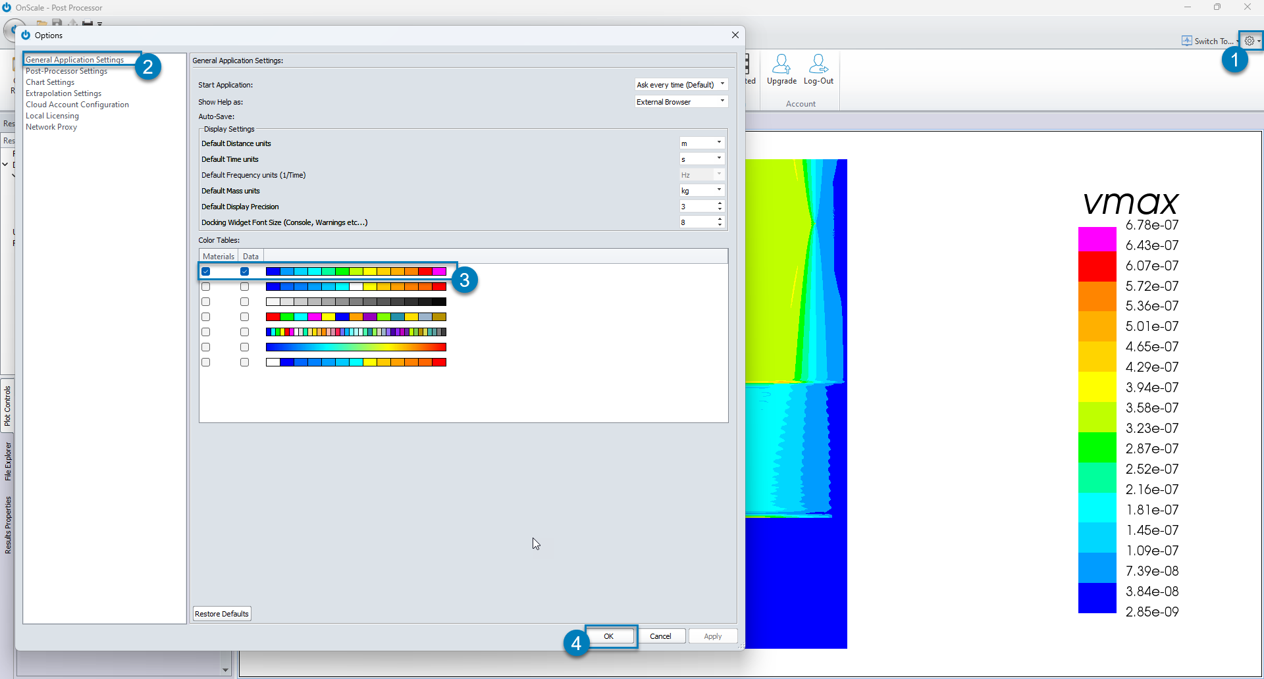Toggle Data checkbox for first color table
The image size is (1264, 679).
[x=245, y=271]
